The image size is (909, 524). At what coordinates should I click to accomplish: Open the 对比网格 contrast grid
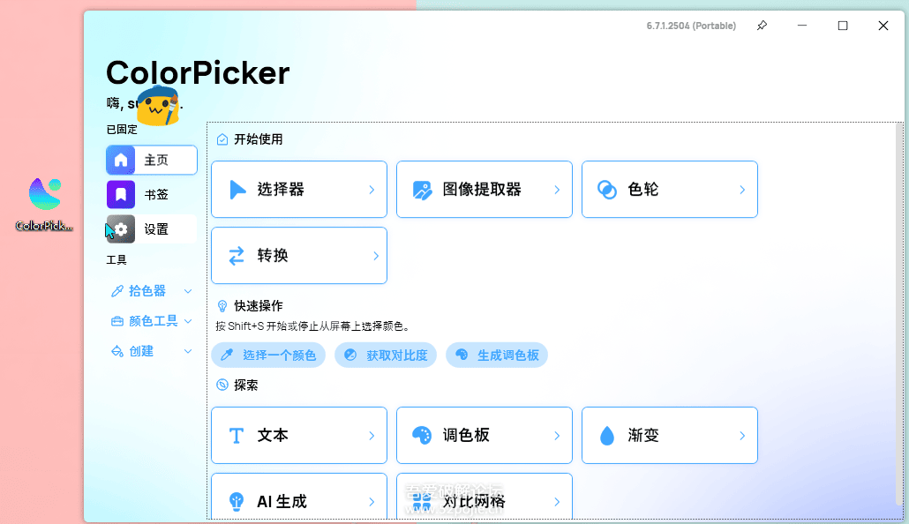[x=484, y=499]
